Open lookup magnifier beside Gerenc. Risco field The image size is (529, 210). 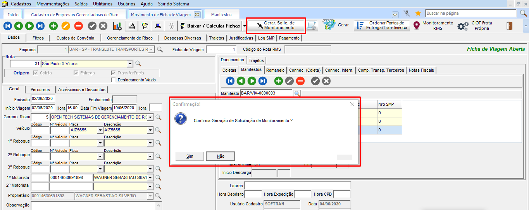coord(158,117)
